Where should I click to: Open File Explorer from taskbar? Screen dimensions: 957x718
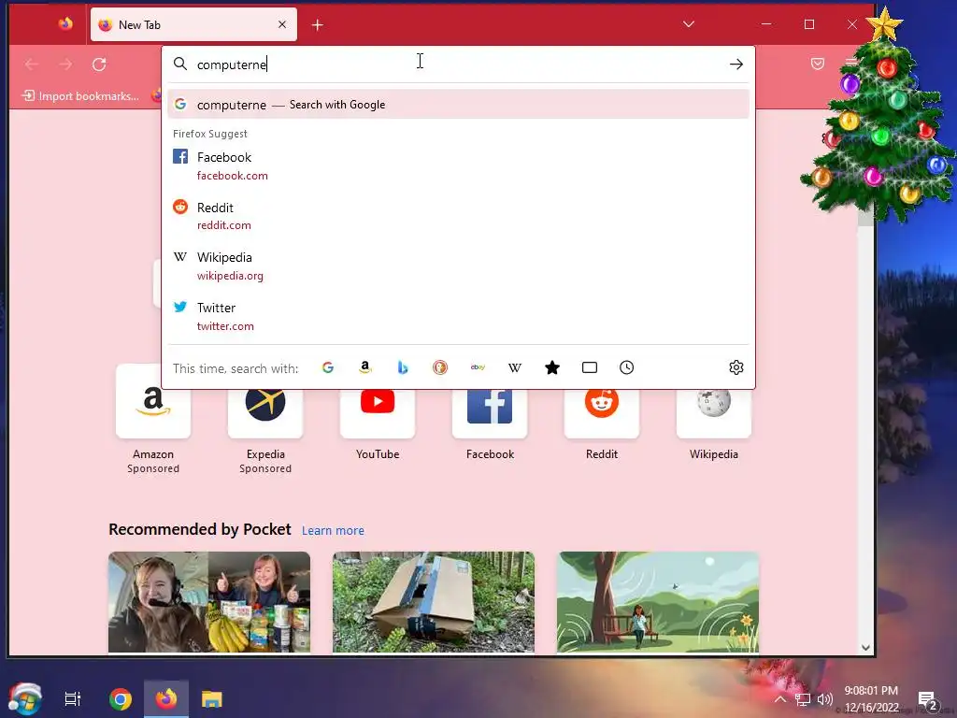click(x=212, y=699)
